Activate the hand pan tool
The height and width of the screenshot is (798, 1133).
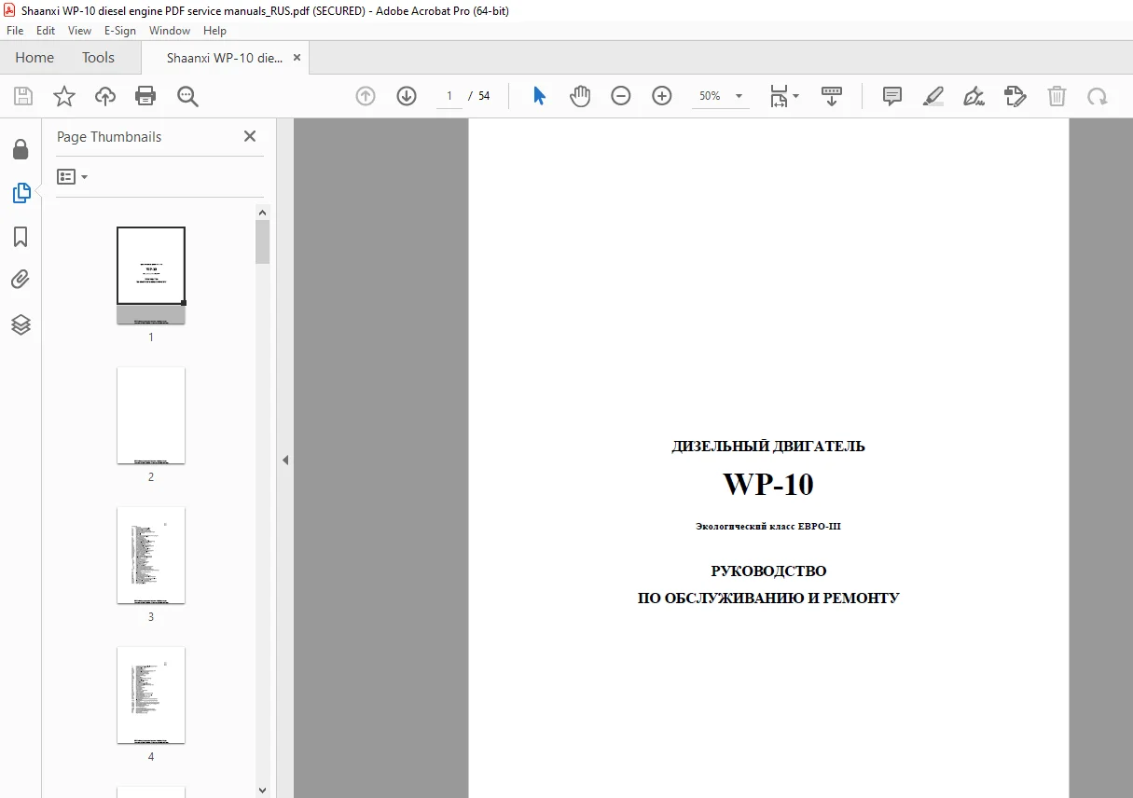click(x=580, y=96)
